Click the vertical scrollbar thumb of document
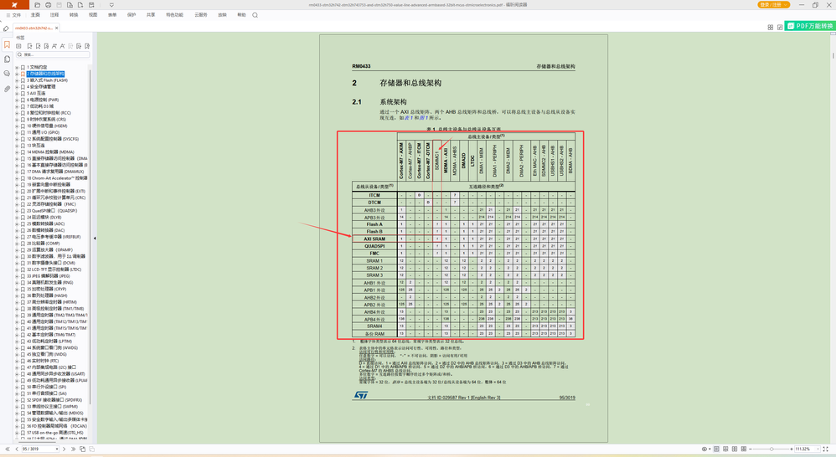The width and height of the screenshot is (836, 457). 833,55
